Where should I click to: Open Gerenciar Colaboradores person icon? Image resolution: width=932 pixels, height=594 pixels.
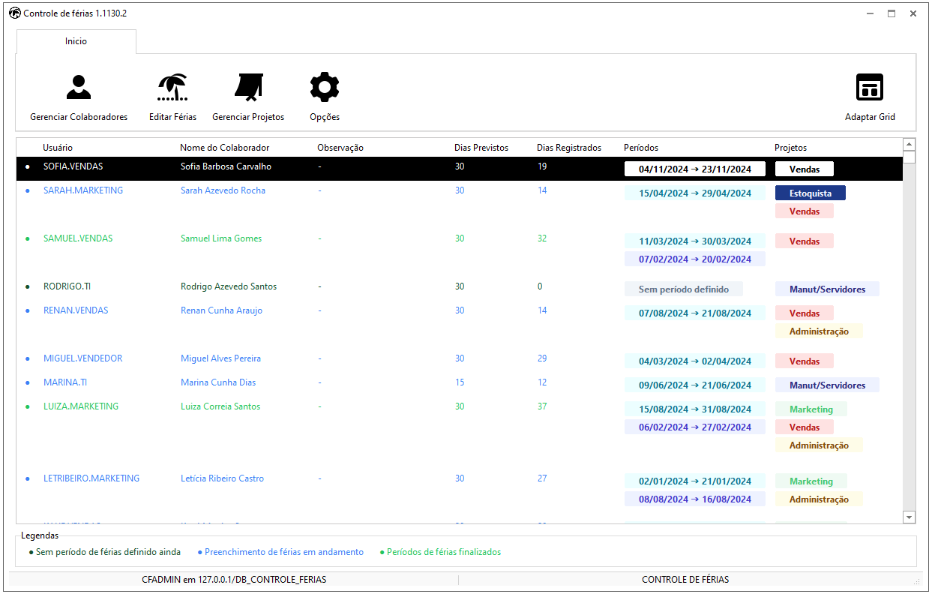pyautogui.click(x=78, y=88)
